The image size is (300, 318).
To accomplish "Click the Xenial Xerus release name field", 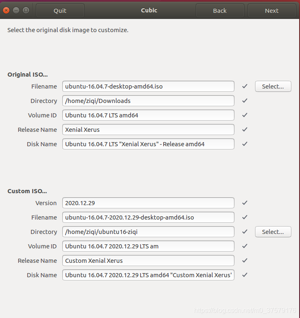I will pyautogui.click(x=148, y=130).
